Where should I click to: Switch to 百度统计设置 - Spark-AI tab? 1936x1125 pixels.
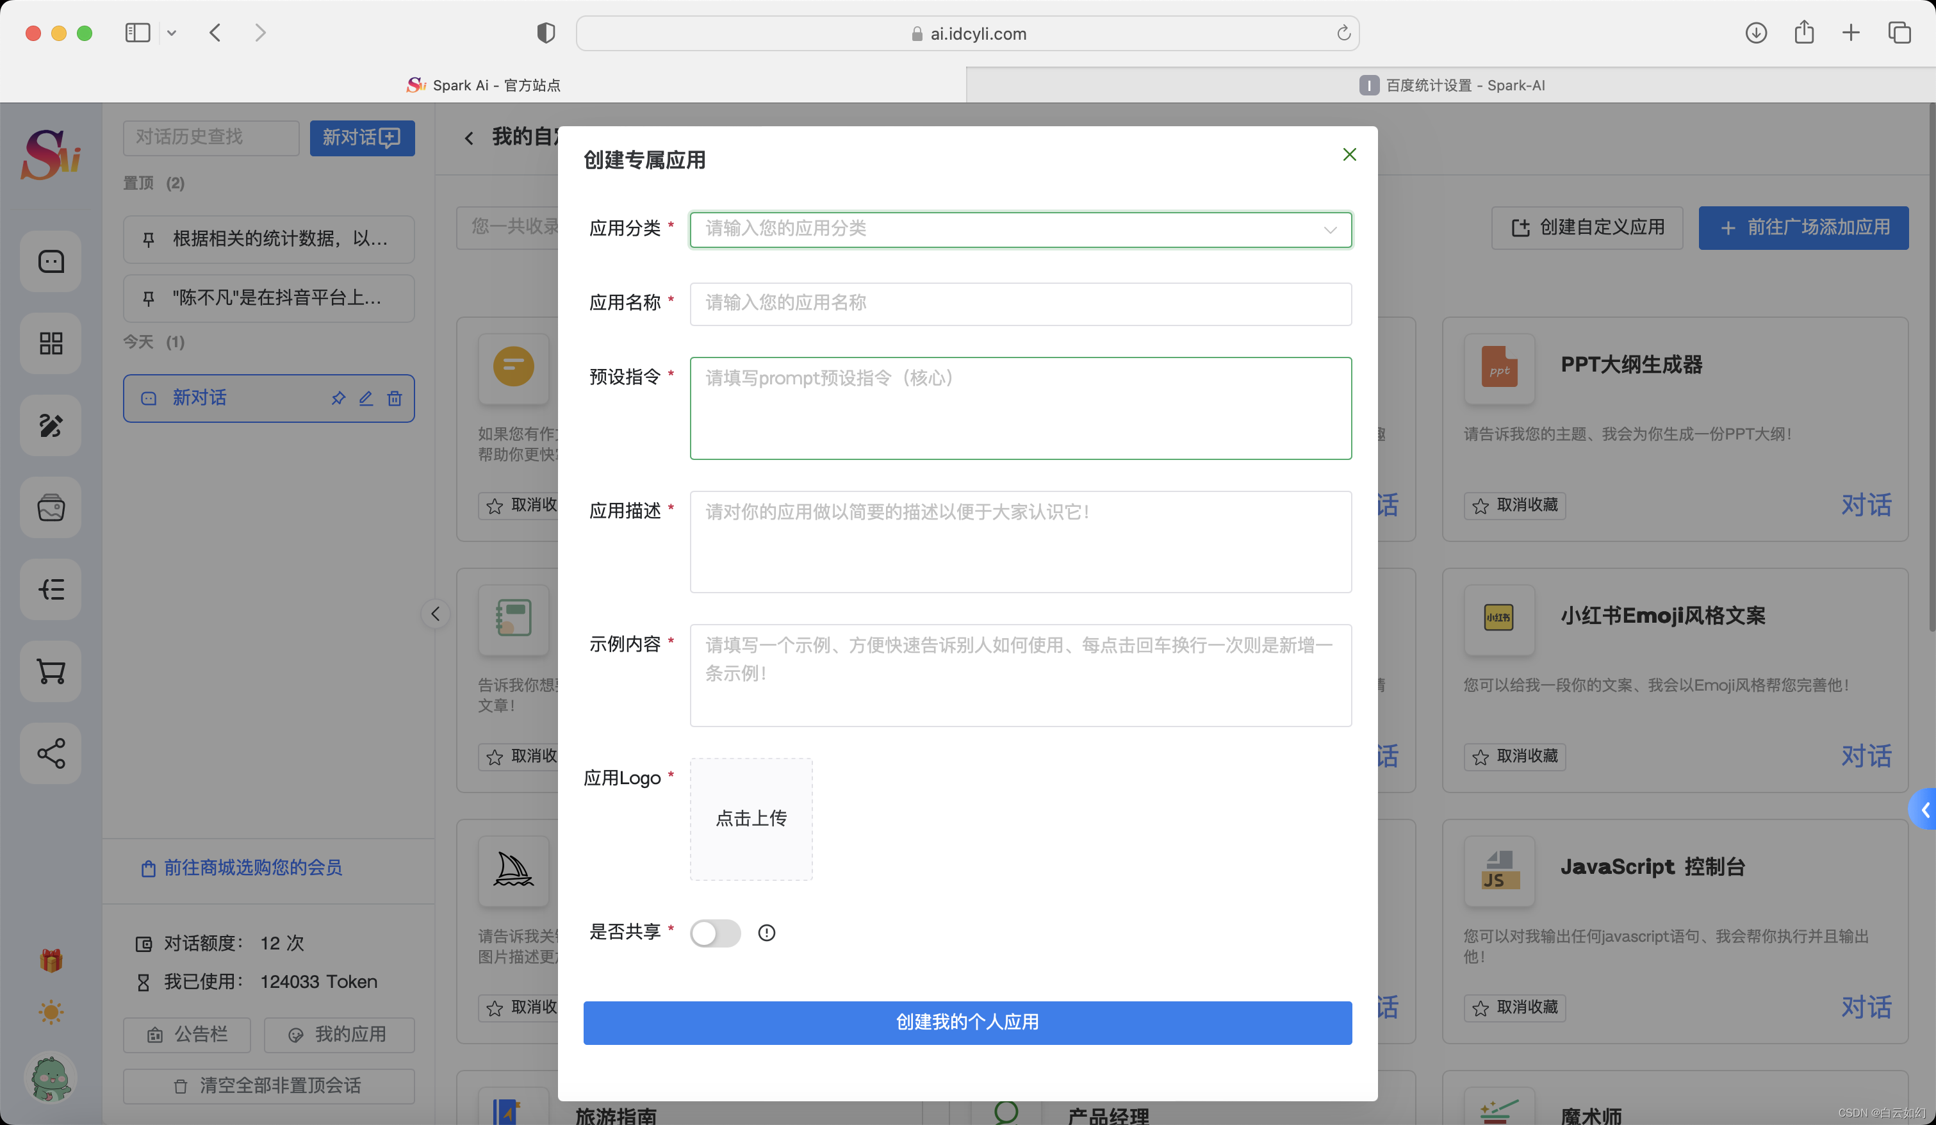coord(1451,85)
